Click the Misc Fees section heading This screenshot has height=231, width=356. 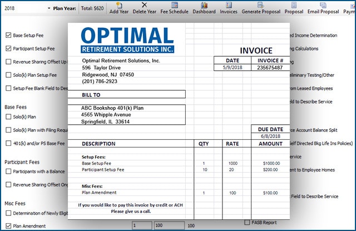[15, 204]
